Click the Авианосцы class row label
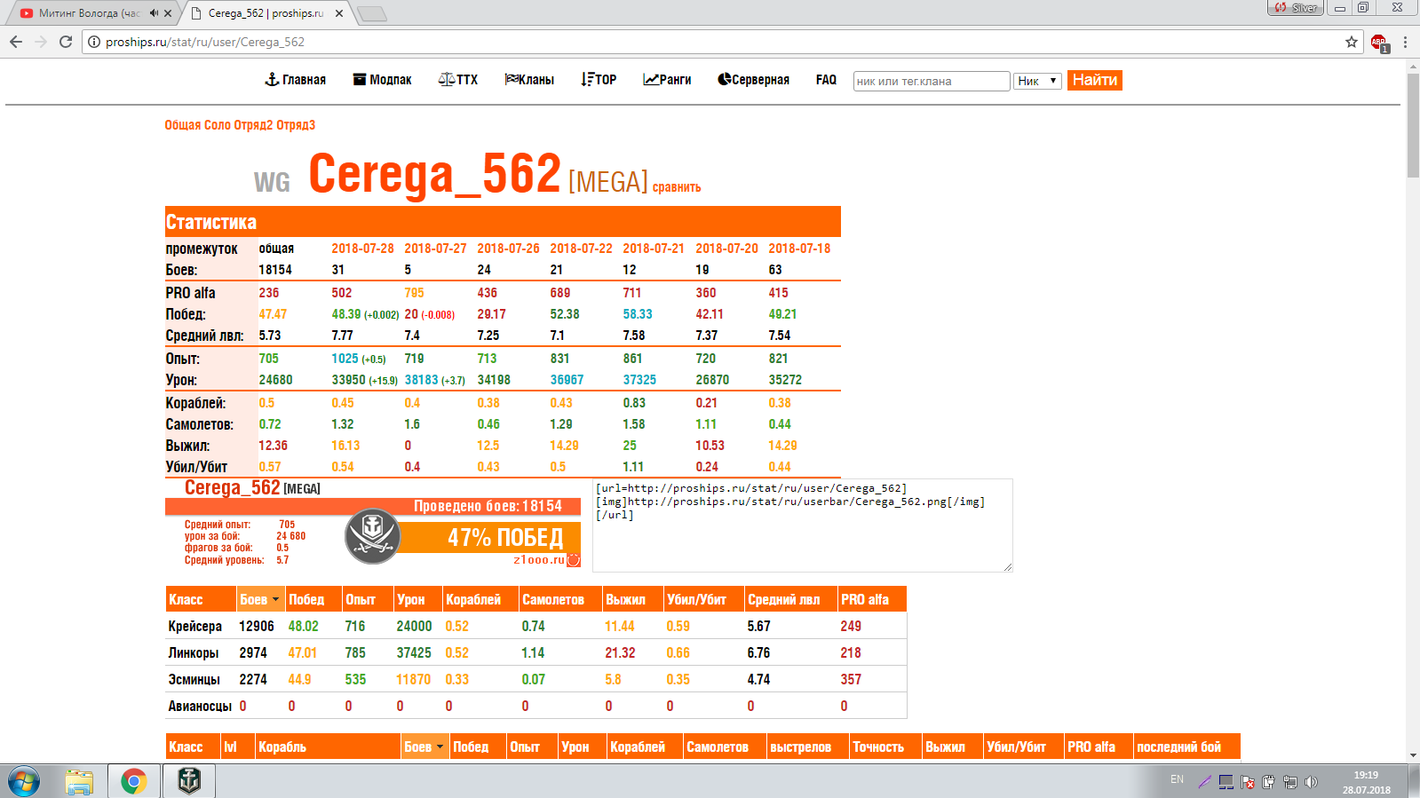1420x798 pixels. [200, 707]
